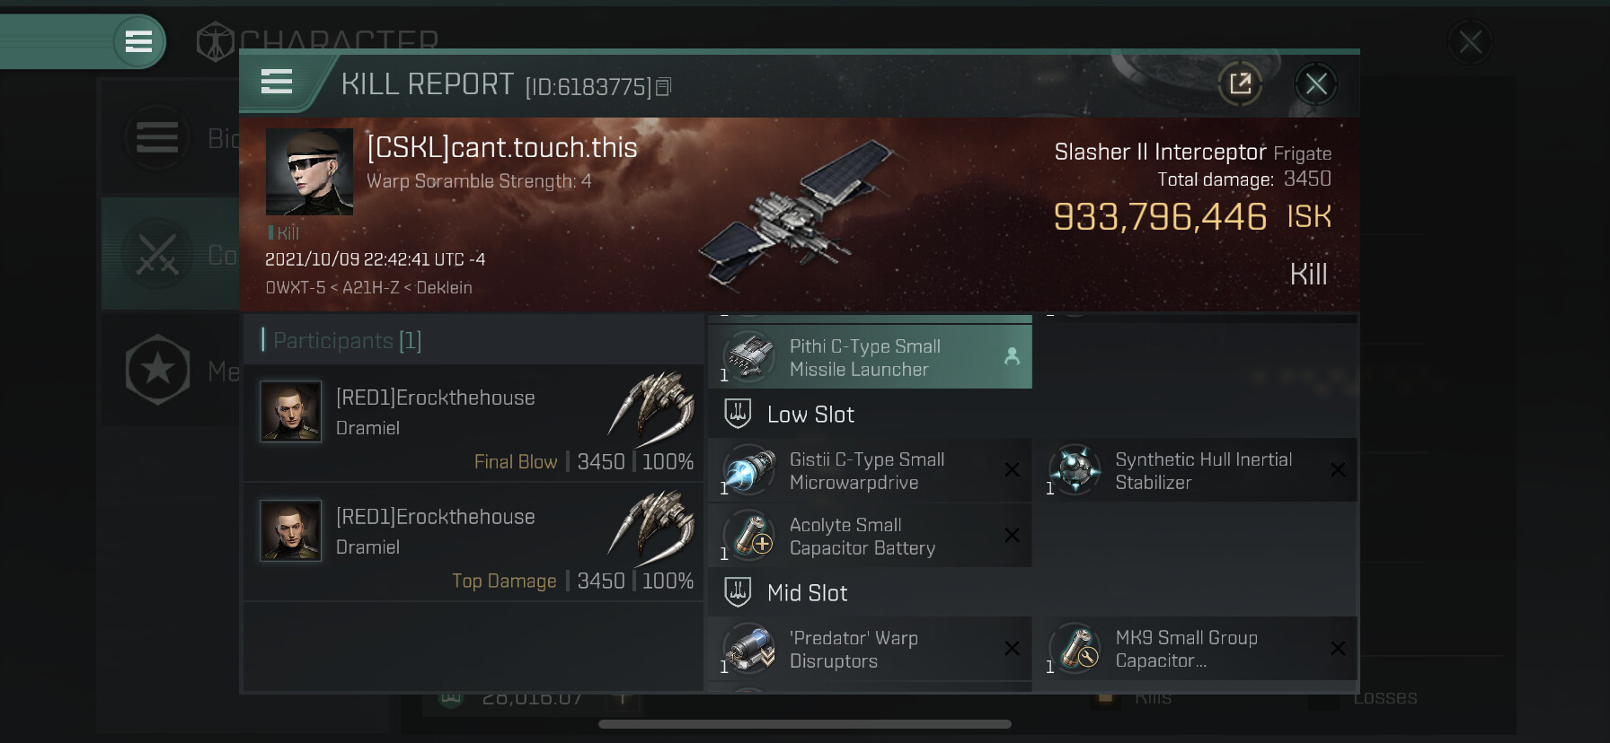The image size is (1610, 743).
Task: Open Final Blow Erockthehouse portrait
Action: 290,412
